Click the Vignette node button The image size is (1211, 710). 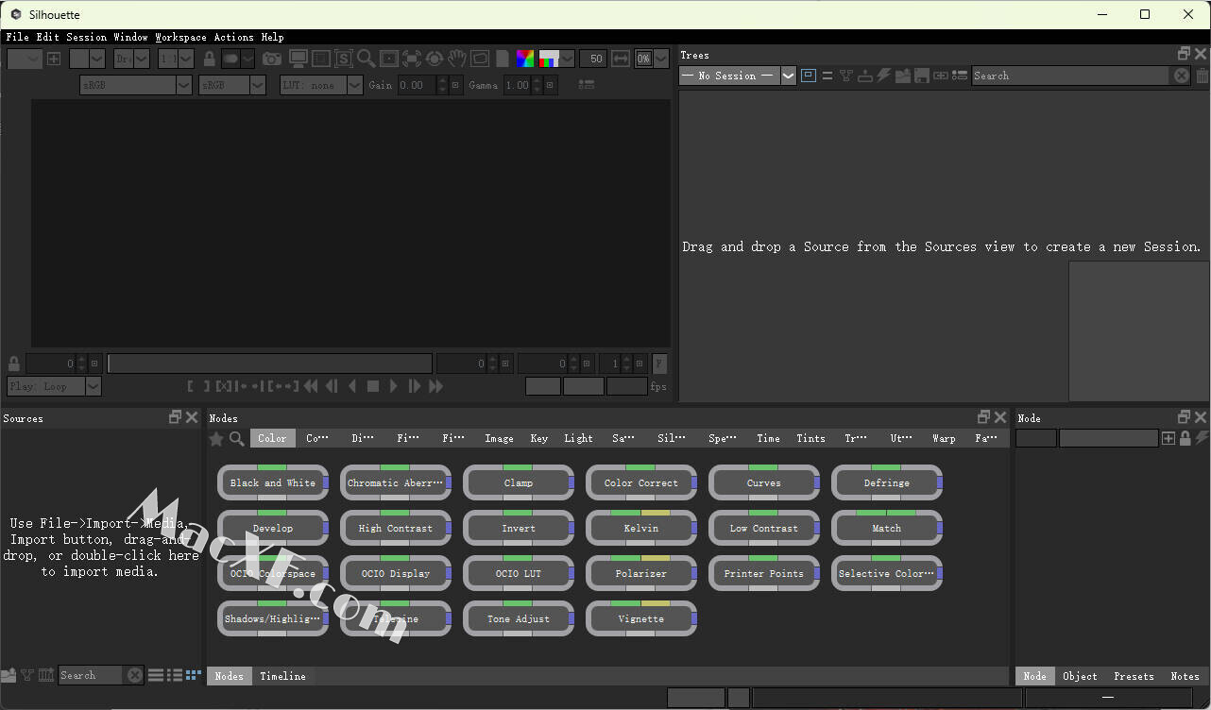click(640, 618)
